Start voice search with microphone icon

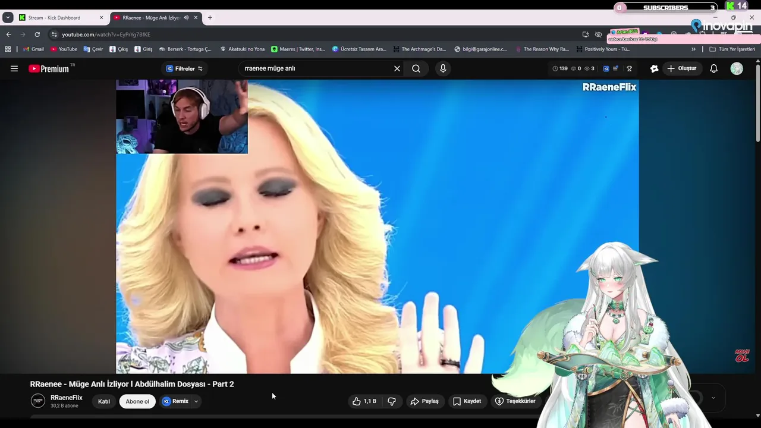click(x=443, y=68)
